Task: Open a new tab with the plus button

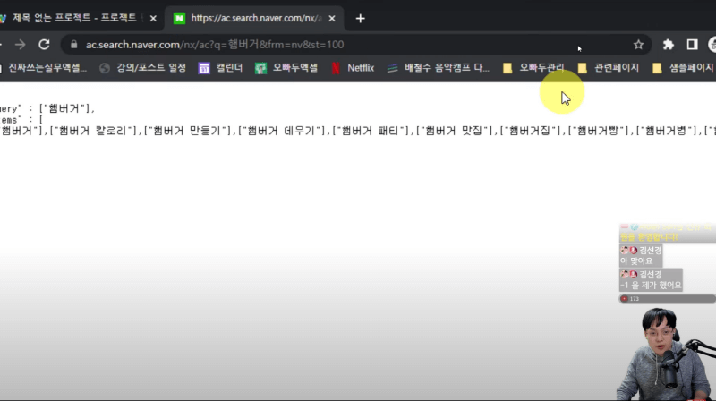Action: (x=361, y=18)
